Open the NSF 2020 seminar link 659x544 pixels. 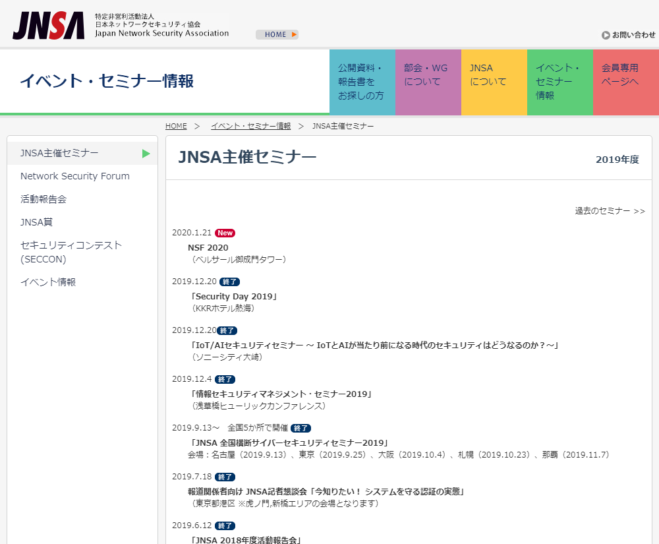(208, 248)
